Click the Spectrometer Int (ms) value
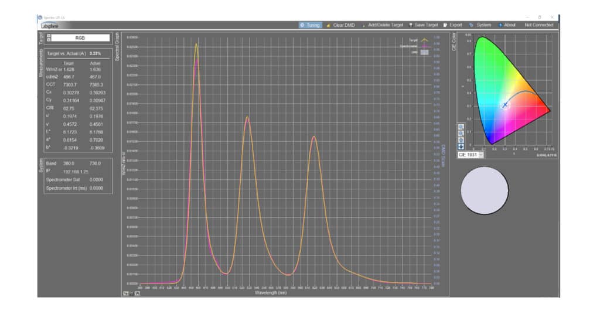Viewport: 600px width, 314px height. [97, 188]
